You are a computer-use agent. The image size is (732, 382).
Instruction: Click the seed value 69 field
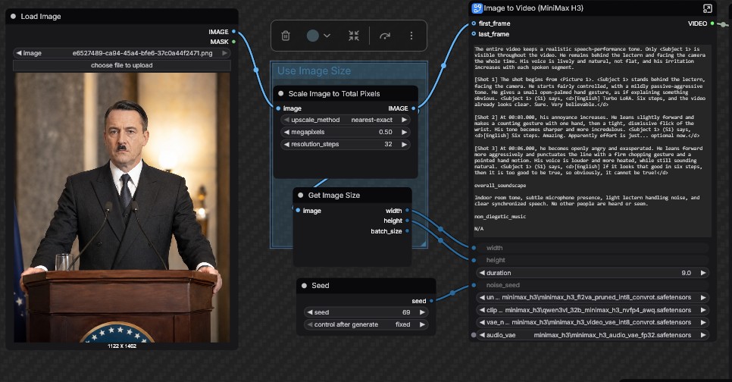pyautogui.click(x=365, y=312)
